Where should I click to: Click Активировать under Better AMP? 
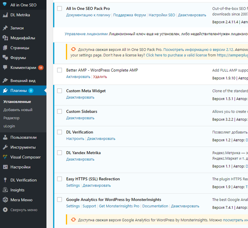[78, 77]
